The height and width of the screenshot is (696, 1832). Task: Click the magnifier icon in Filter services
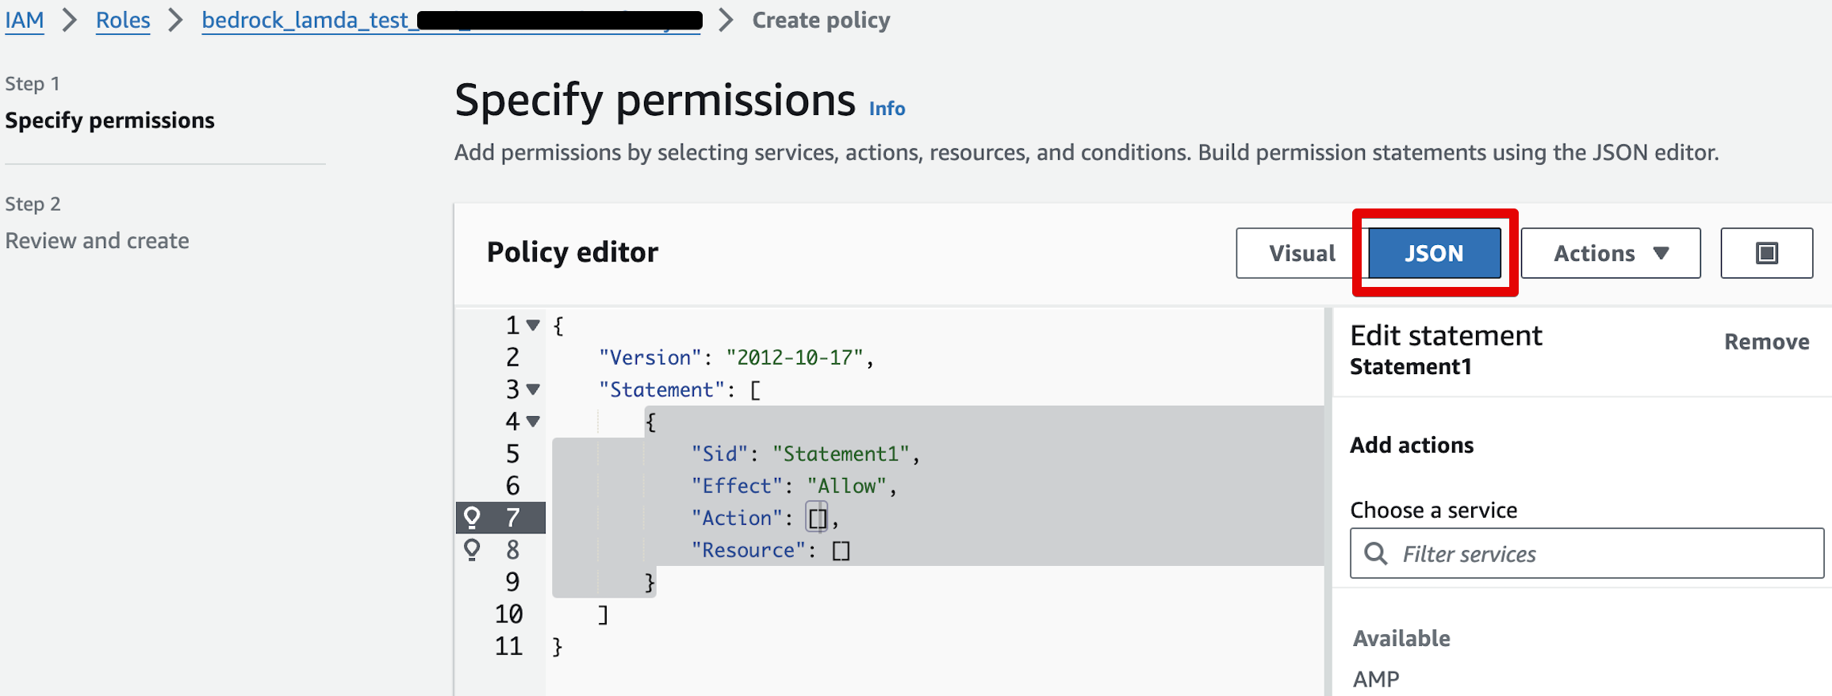coord(1376,553)
